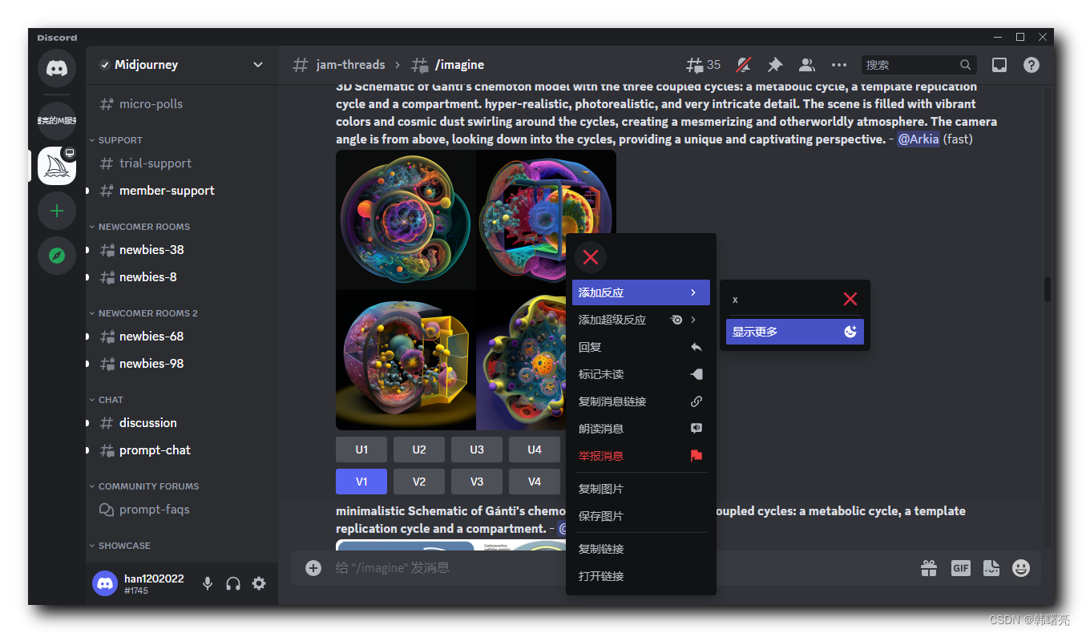Click red X reaction at top of context menu
This screenshot has width=1082, height=633.
click(591, 257)
